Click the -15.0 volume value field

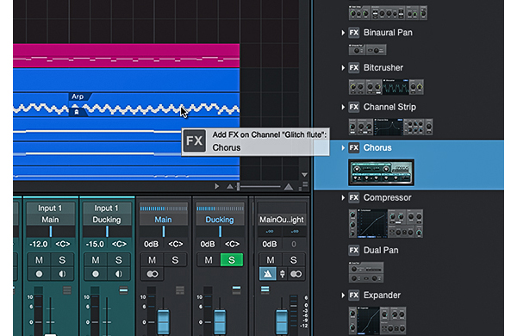95,245
